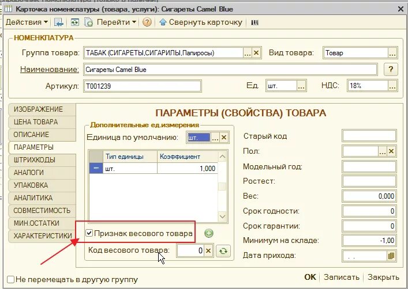Switch to the УПАКОВКА tab
Screen dimensions: 408x289
pyautogui.click(x=42, y=185)
